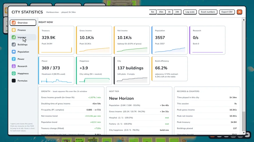Image resolution: width=254 pixels, height=142 pixels.
Task: Click the Doubling time of gross income row
Action: point(71,104)
